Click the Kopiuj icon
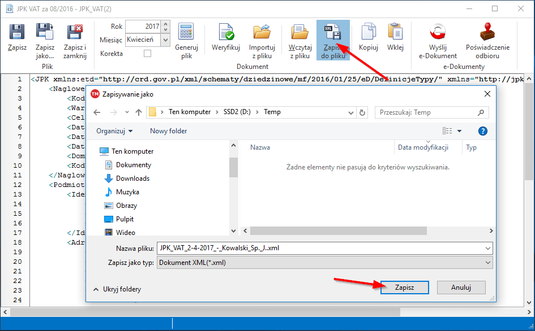Image resolution: width=535 pixels, height=331 pixels. point(369,32)
